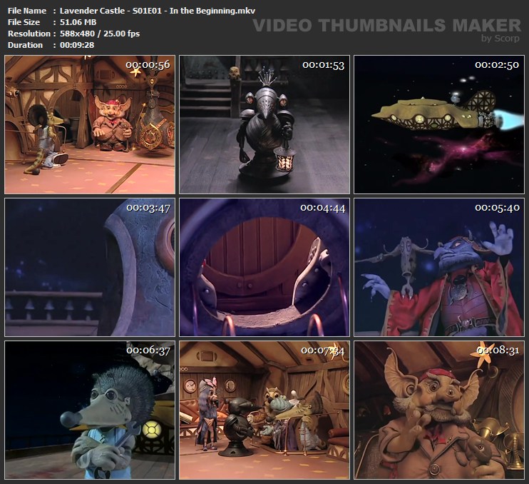Select the red-coat villain thumbnail at 00:05:40

[x=439, y=267]
